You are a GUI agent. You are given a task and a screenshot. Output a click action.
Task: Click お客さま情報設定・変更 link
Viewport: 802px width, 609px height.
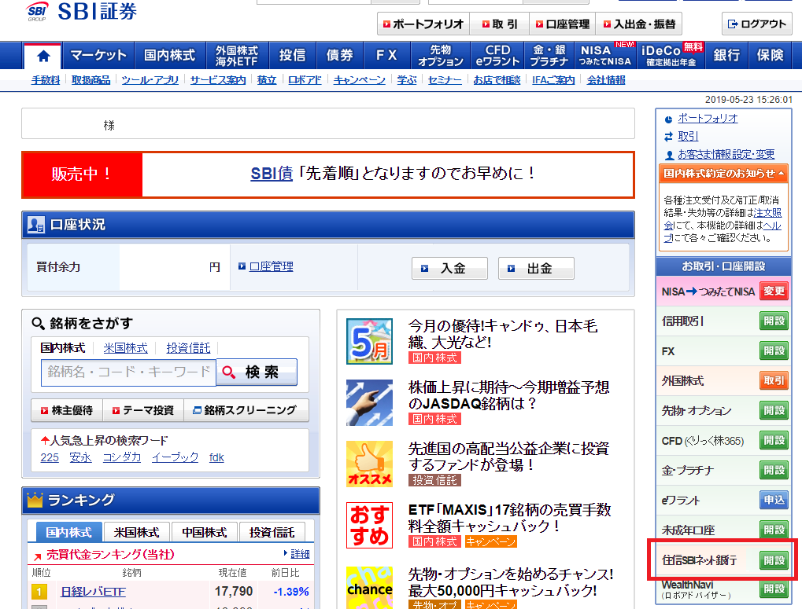click(x=726, y=154)
